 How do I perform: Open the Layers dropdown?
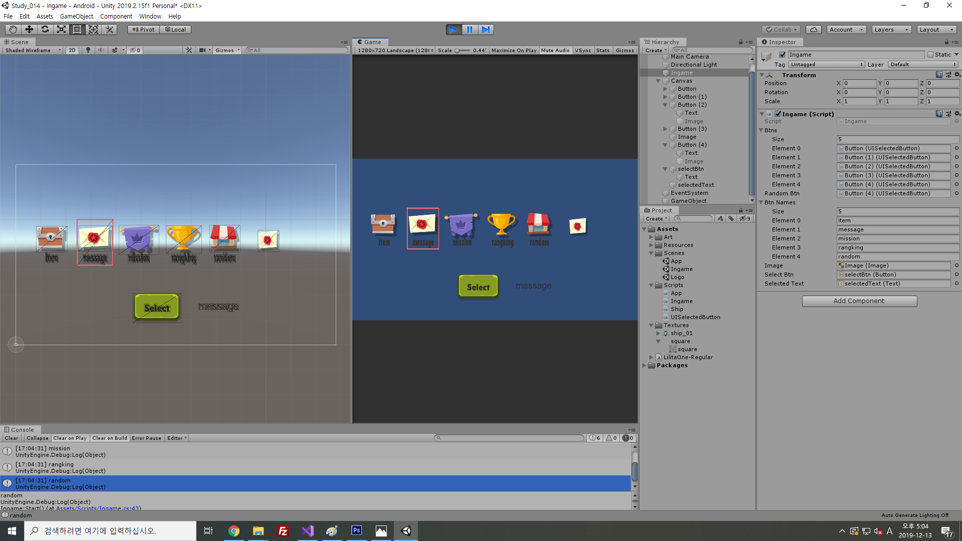click(x=891, y=30)
